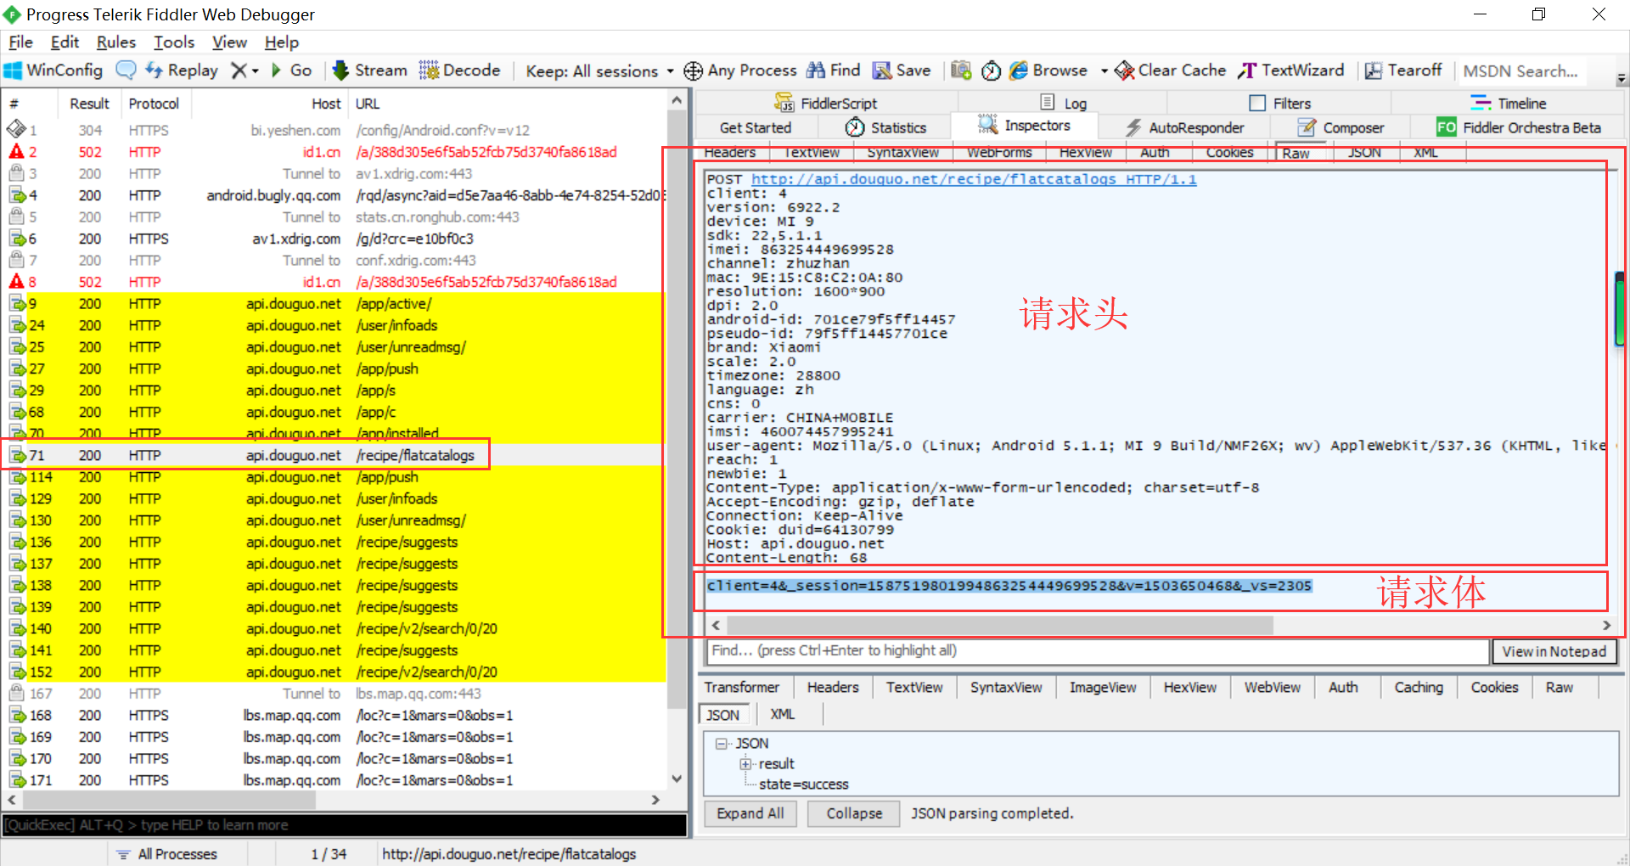Viewport: 1630px width, 866px height.
Task: Open the File menu
Action: 20,42
